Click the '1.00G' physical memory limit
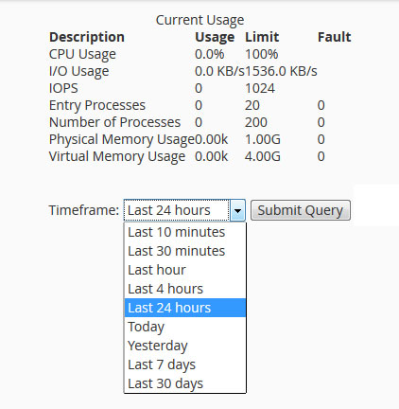 [x=263, y=139]
